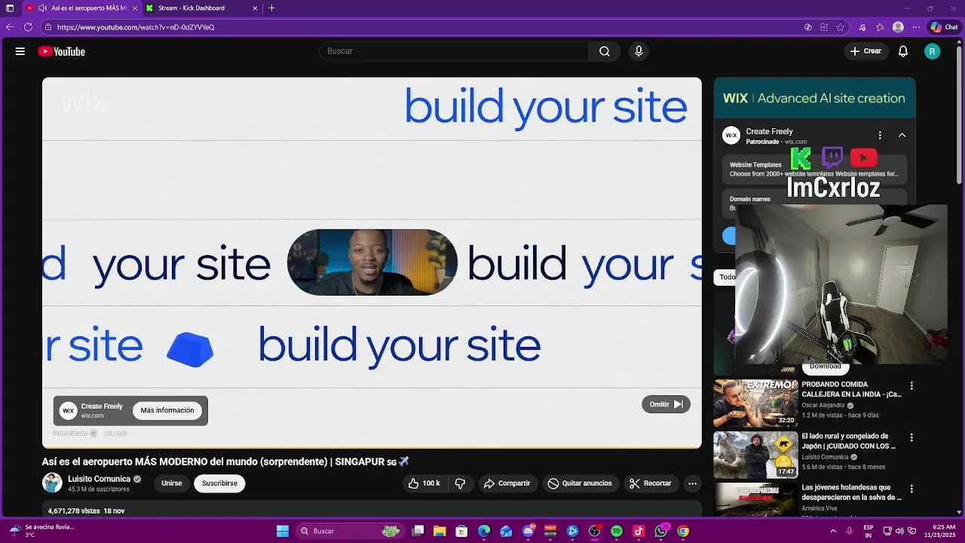The image size is (965, 543).
Task: Like the video with thumbs up
Action: coord(424,483)
